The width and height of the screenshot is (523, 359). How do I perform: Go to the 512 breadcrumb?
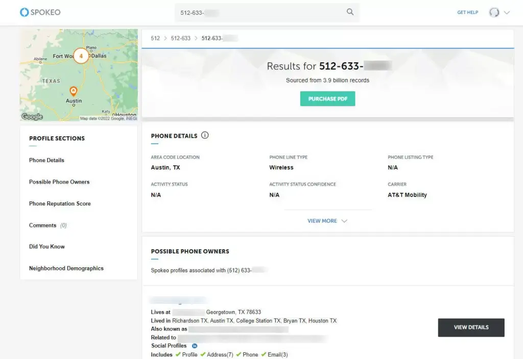tap(155, 38)
